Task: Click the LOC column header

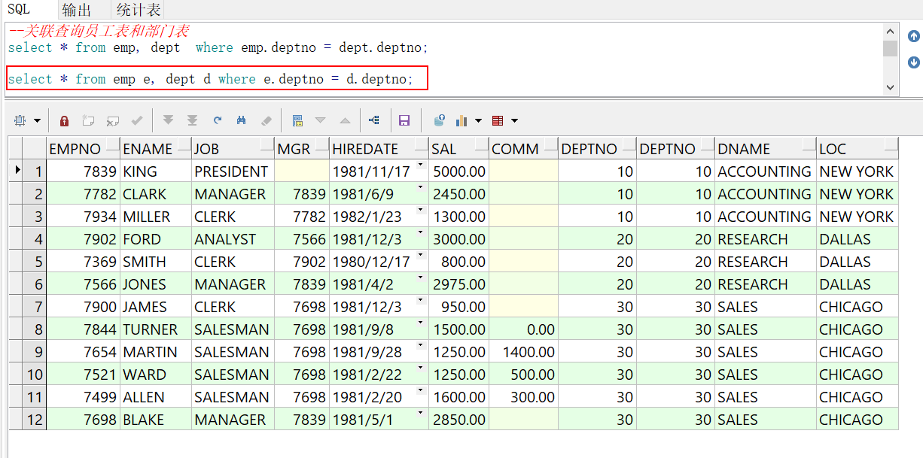Action: tap(858, 148)
